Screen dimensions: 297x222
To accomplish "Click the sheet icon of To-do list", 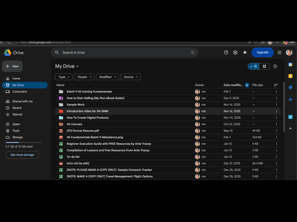I will click(x=61, y=157).
